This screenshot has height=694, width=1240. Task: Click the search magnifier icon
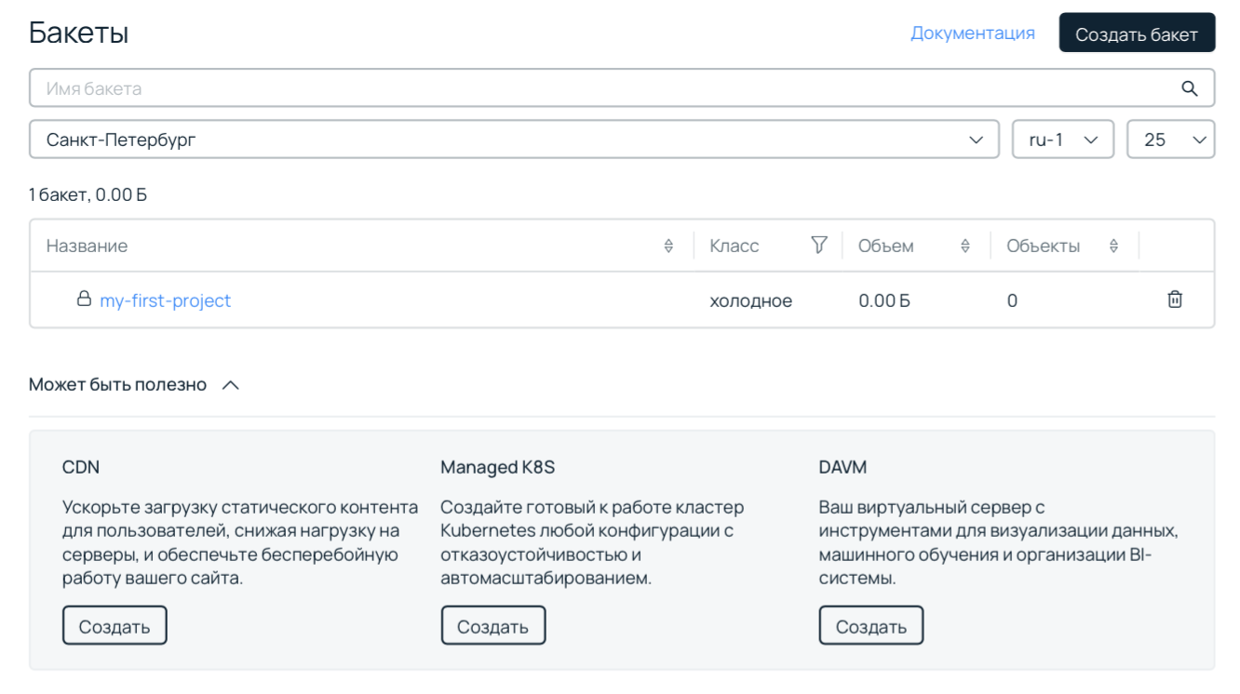1189,88
